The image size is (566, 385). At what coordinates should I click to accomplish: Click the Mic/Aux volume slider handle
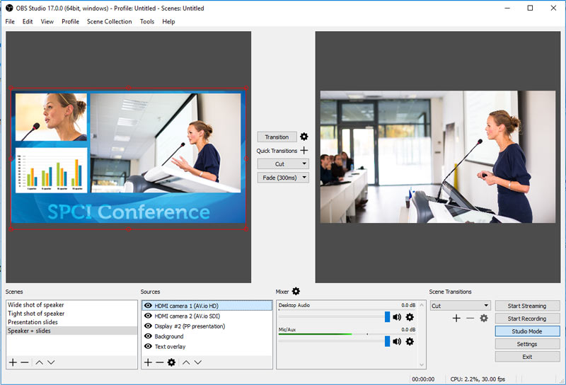387,341
